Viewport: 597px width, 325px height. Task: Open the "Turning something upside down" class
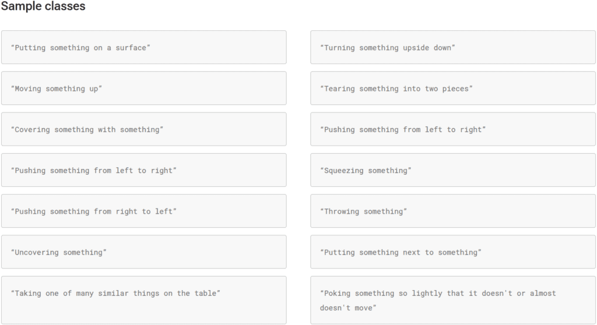pos(452,47)
